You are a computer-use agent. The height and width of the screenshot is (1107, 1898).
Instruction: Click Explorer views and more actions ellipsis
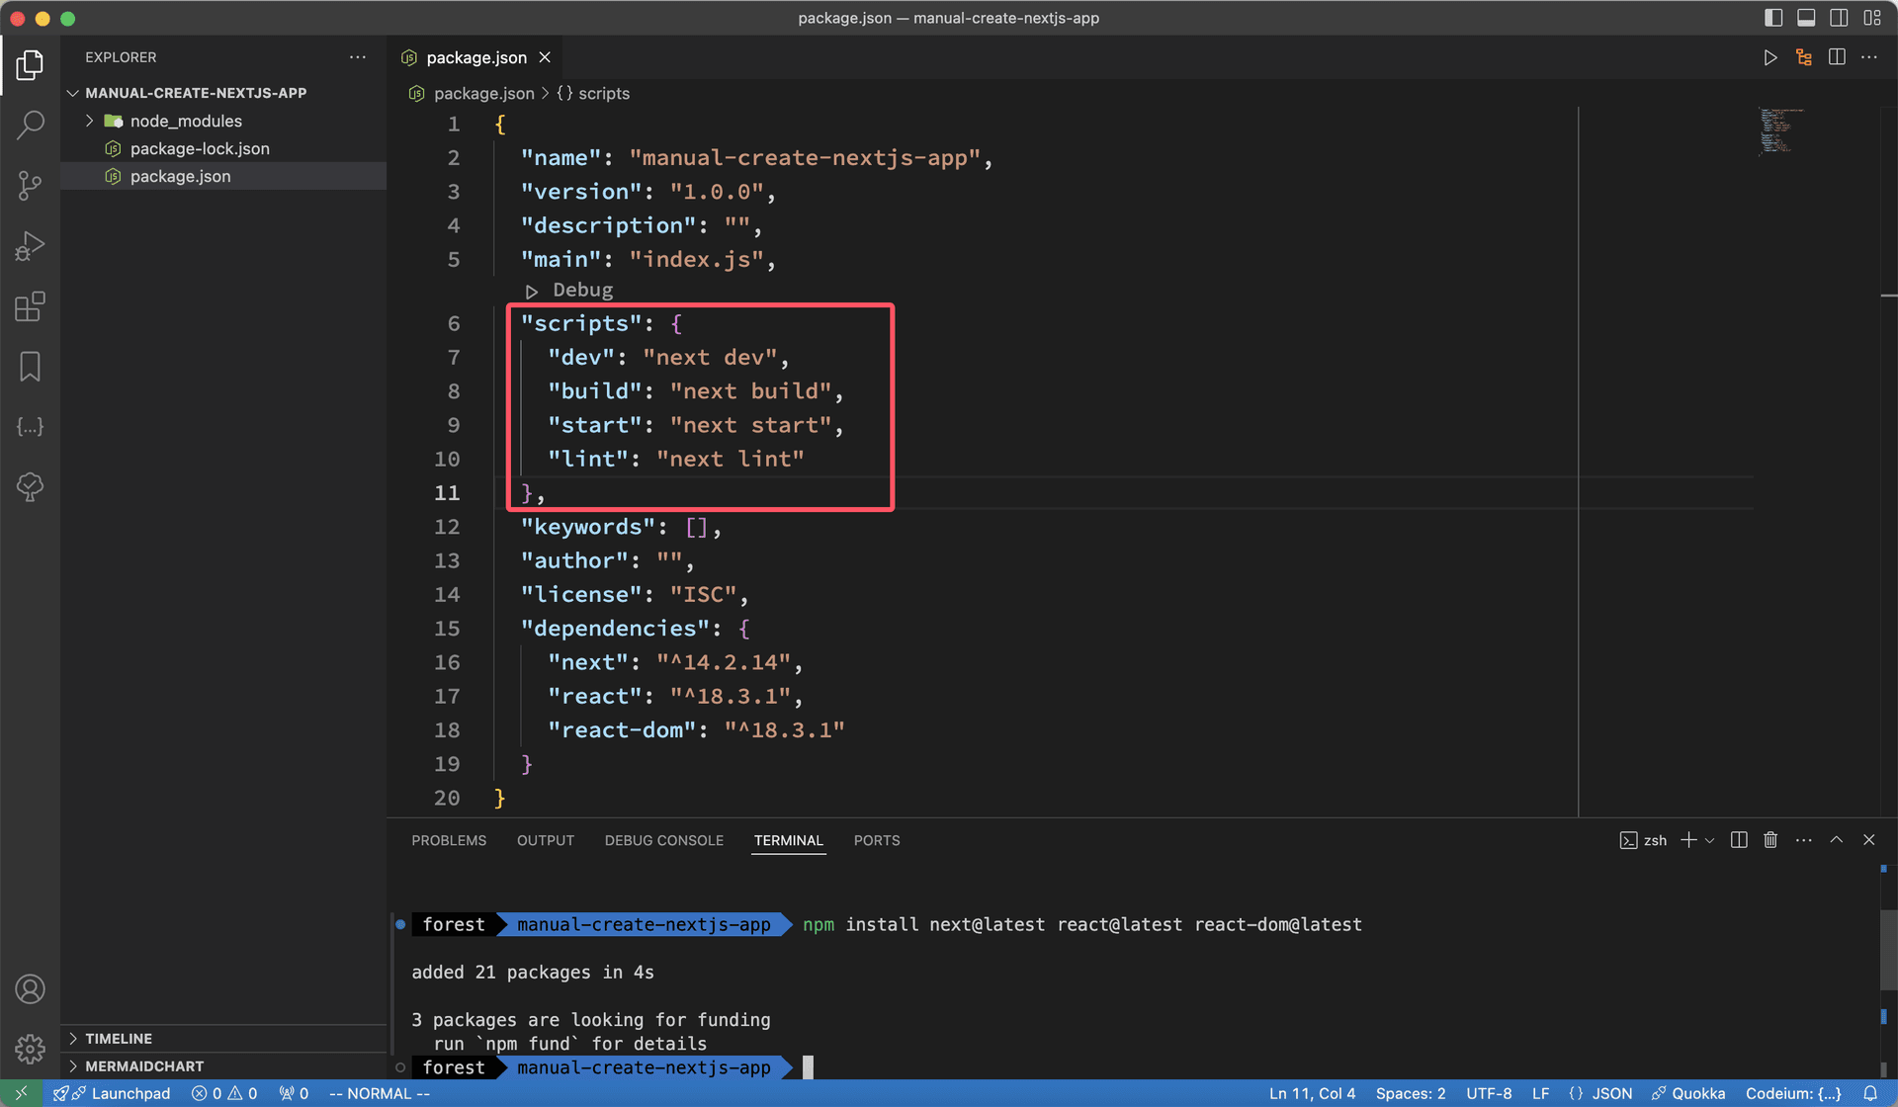(x=357, y=57)
